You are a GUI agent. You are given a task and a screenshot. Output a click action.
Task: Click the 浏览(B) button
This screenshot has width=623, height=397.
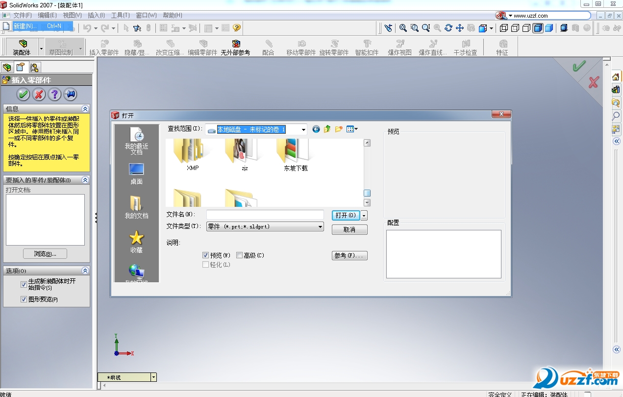pos(45,253)
